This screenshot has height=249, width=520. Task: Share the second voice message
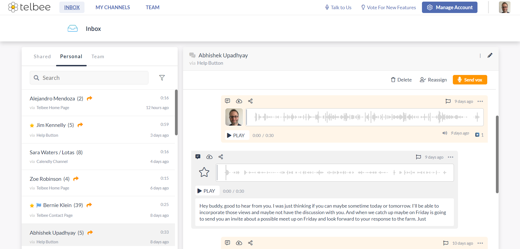(221, 157)
